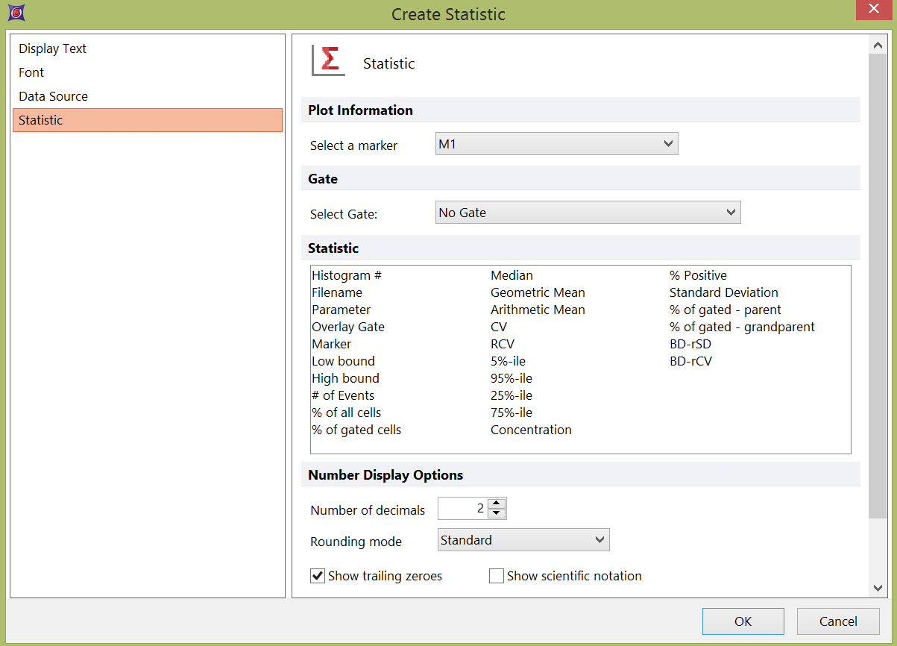897x646 pixels.
Task: Click the Cancel button
Action: pos(838,621)
